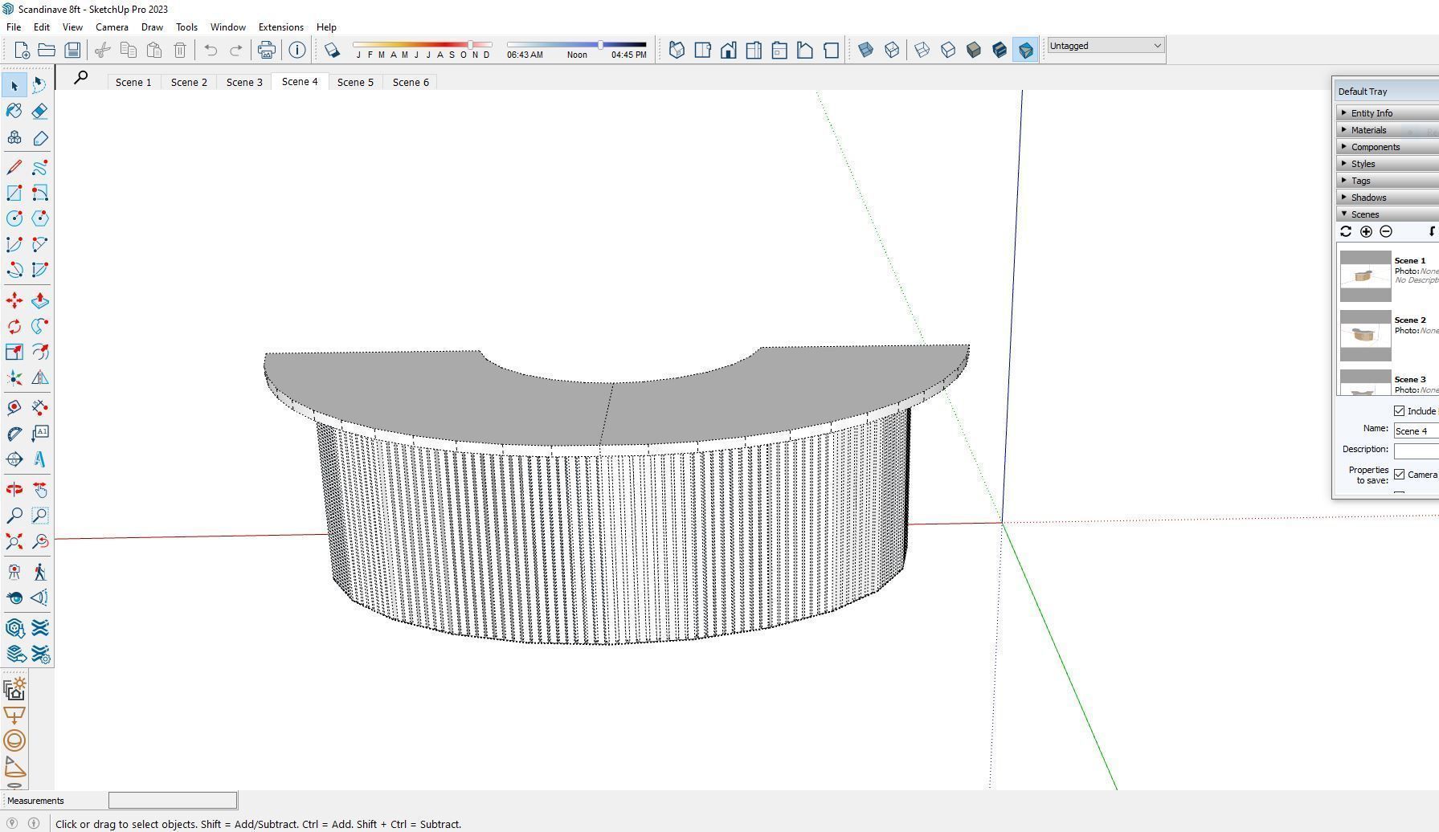Choose the Follow Me tool
The height and width of the screenshot is (832, 1439).
click(x=39, y=326)
